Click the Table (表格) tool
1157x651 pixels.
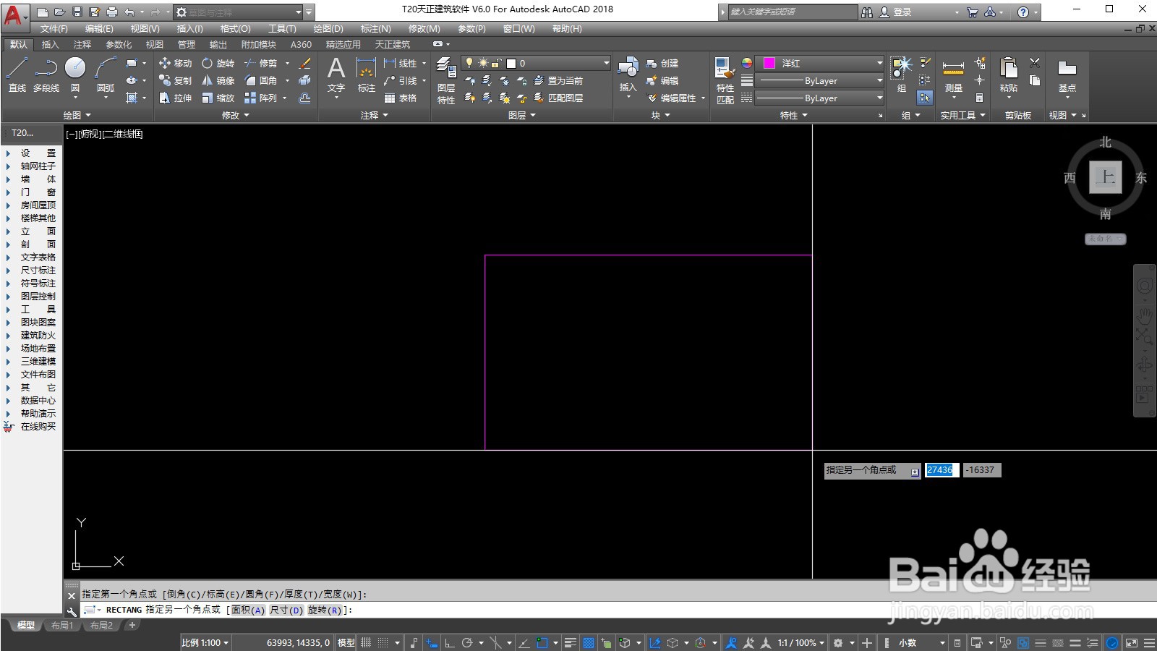(x=401, y=98)
